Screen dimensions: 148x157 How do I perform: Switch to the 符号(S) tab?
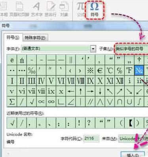[13, 38]
